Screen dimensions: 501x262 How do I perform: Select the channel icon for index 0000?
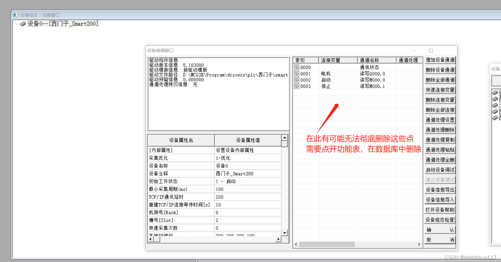tap(297, 67)
